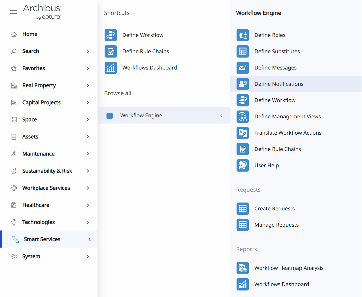This screenshot has height=297, width=362.
Task: Open Define Rule Chains in Workflow Engine panel
Action: (277, 149)
